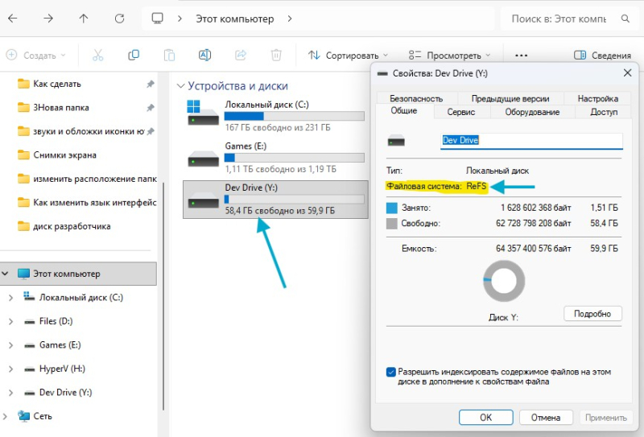The width and height of the screenshot is (644, 437).
Task: Click the Dev Drive name input field
Action: (531, 141)
